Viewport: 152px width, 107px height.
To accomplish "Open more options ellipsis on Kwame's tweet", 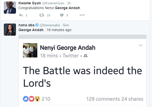I will [82, 15].
